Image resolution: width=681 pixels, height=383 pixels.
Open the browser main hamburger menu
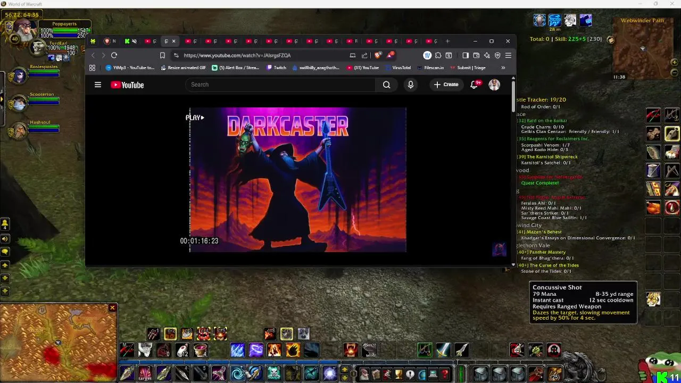(x=508, y=55)
